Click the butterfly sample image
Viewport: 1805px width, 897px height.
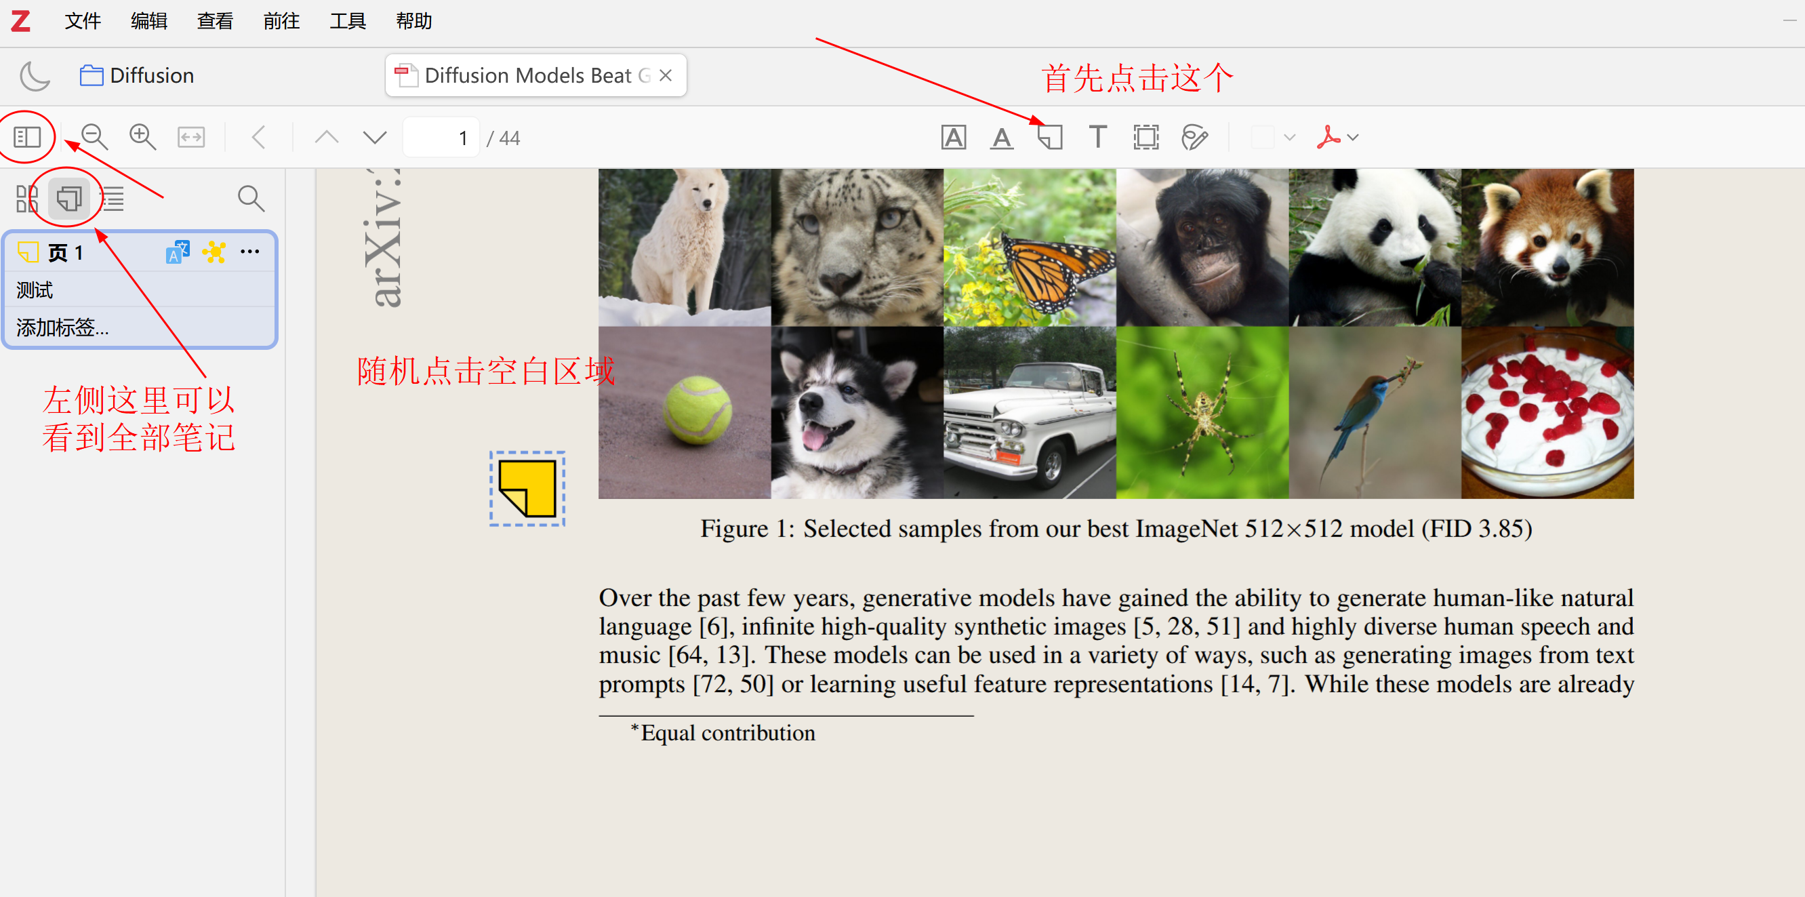(x=1030, y=247)
